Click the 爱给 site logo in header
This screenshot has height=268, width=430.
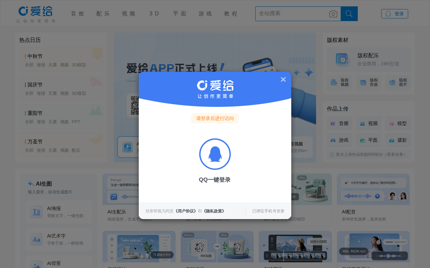point(36,14)
